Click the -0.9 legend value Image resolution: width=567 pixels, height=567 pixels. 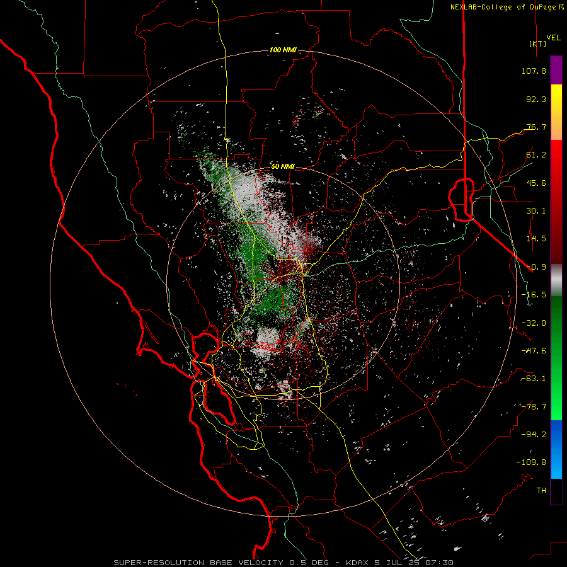(536, 267)
